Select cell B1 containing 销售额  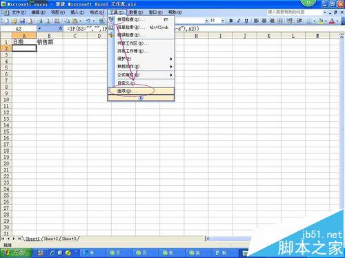pos(49,42)
